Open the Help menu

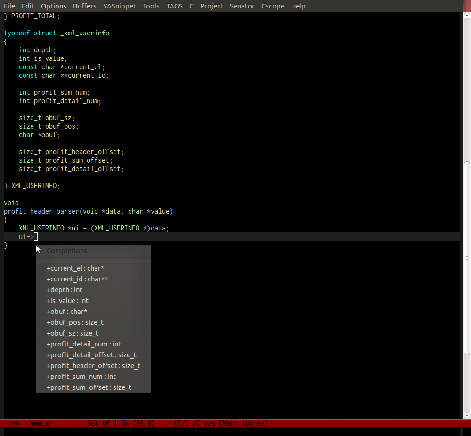(298, 6)
